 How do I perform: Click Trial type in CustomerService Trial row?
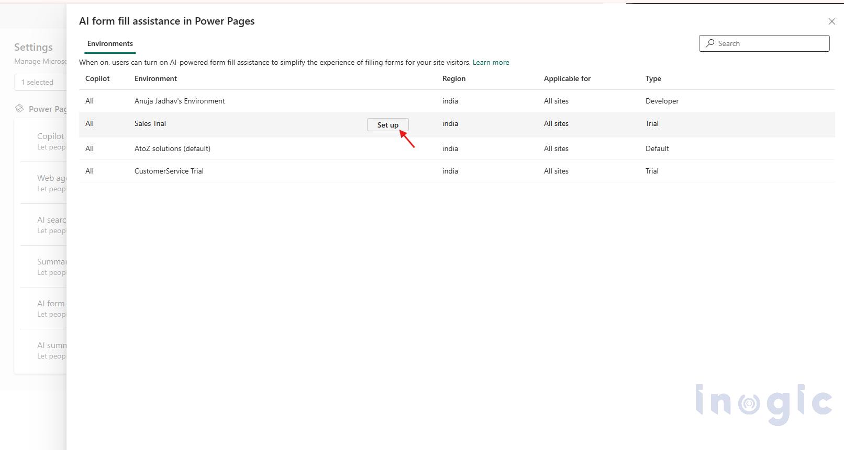[x=652, y=171]
